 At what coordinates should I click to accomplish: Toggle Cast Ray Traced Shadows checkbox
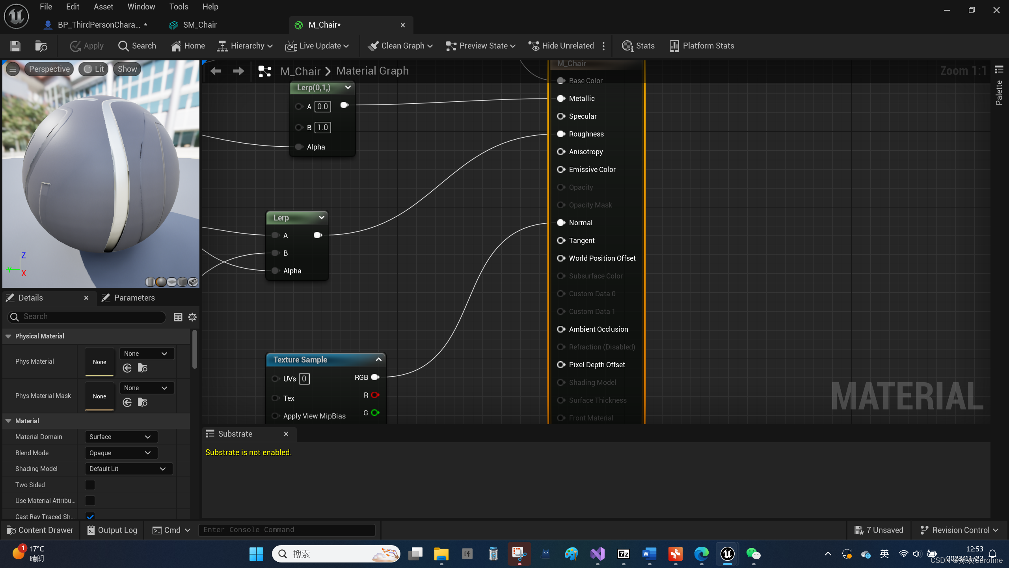pyautogui.click(x=90, y=517)
